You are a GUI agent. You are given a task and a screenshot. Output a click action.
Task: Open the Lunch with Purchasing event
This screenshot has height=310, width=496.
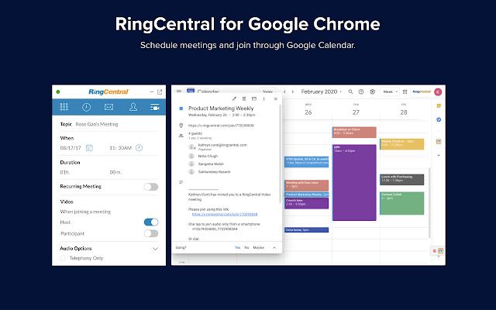click(x=401, y=179)
